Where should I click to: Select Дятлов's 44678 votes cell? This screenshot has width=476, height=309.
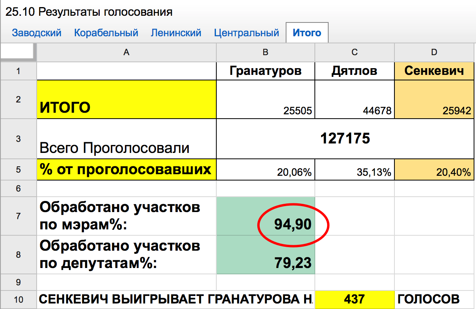tap(354, 99)
